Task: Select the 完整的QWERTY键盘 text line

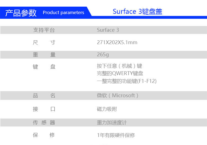Action: pos(120,73)
